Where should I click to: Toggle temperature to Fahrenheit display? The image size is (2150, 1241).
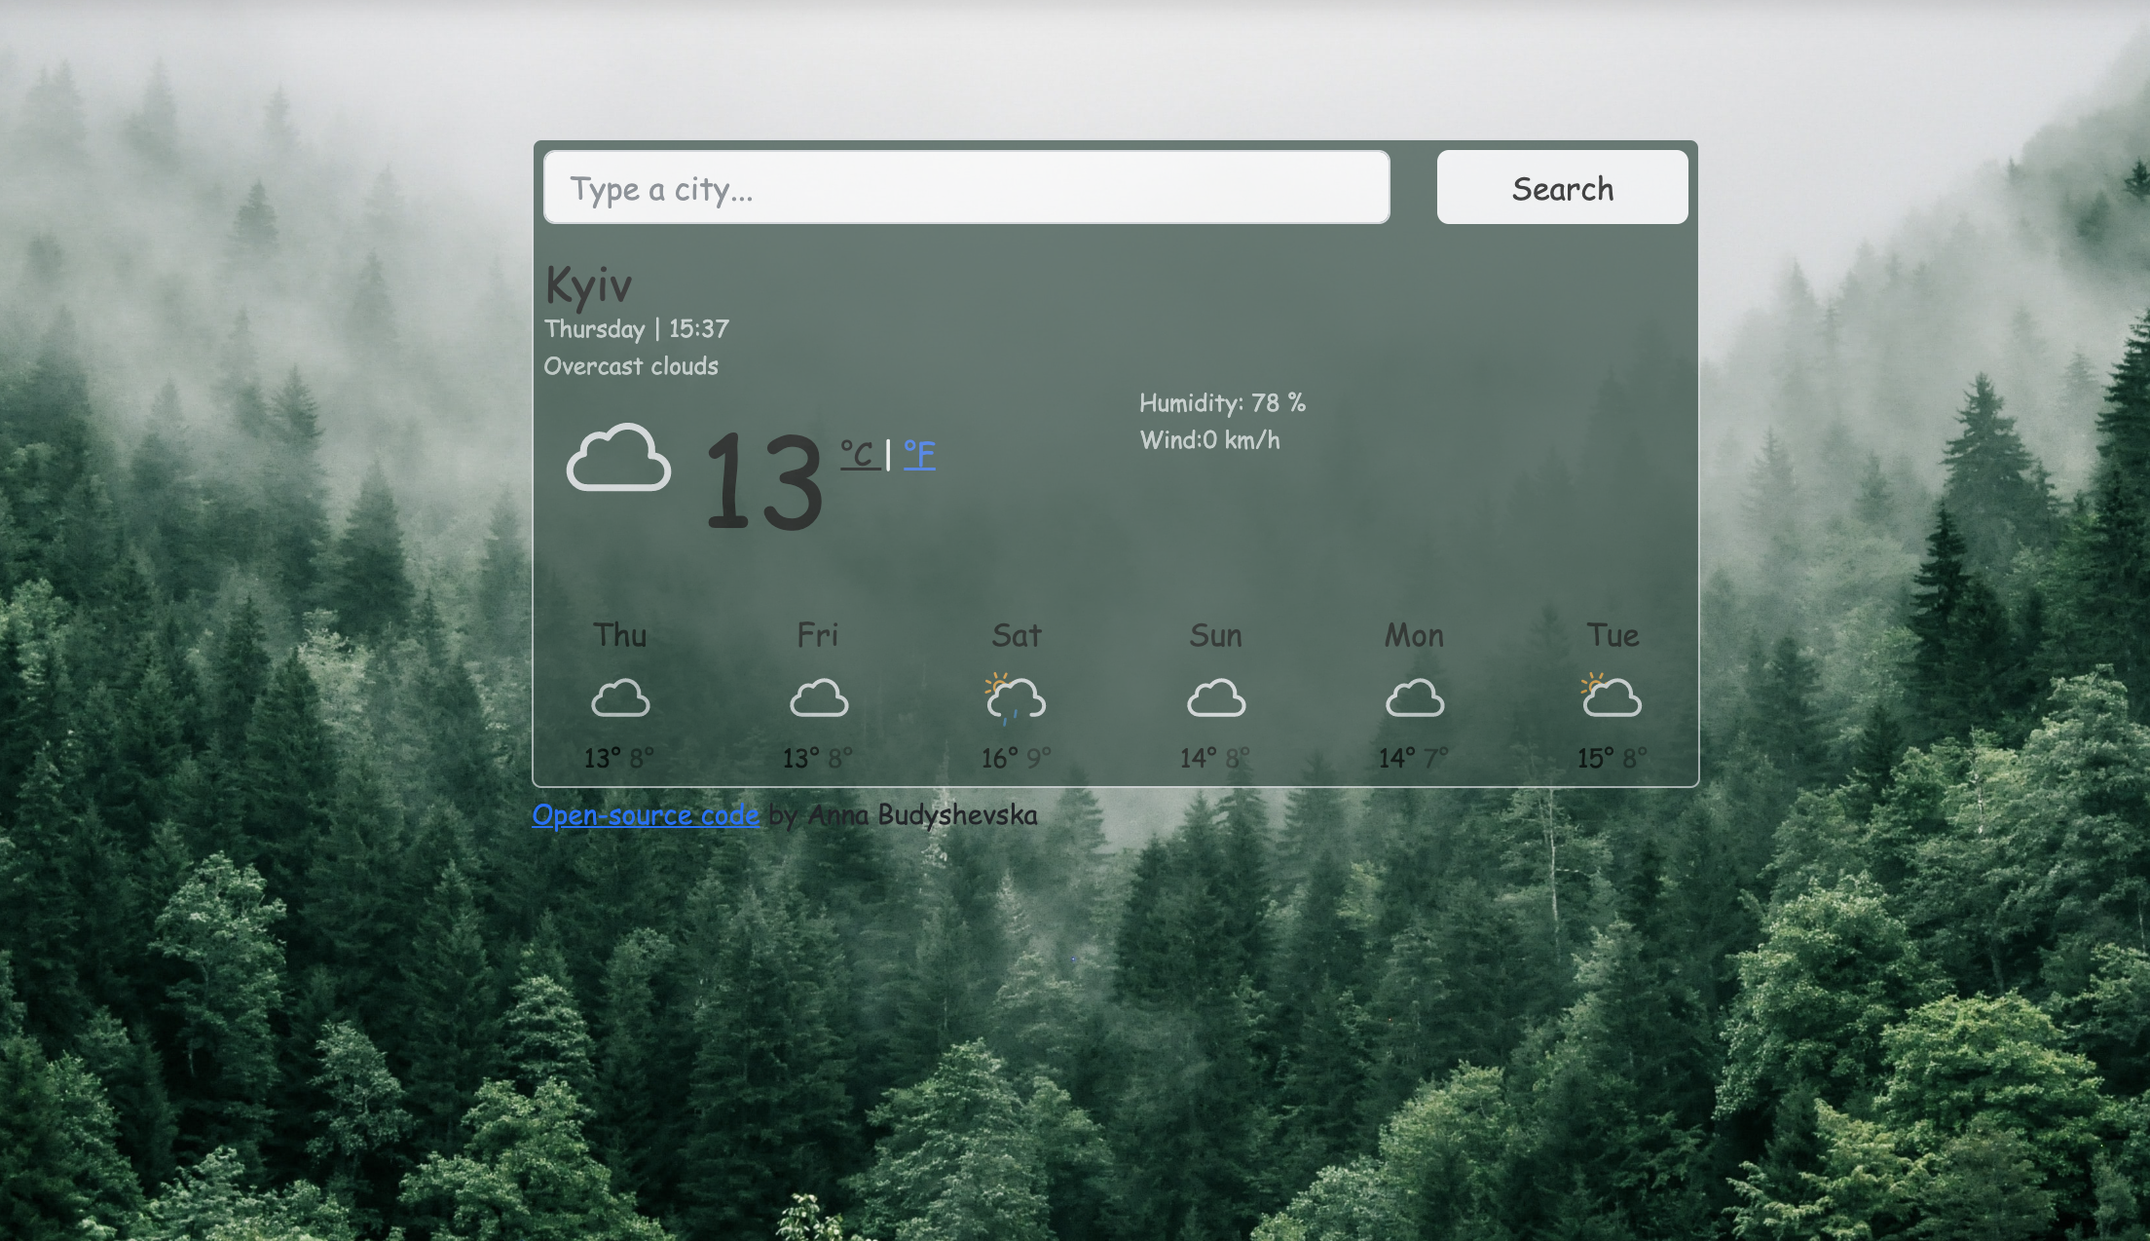tap(918, 454)
